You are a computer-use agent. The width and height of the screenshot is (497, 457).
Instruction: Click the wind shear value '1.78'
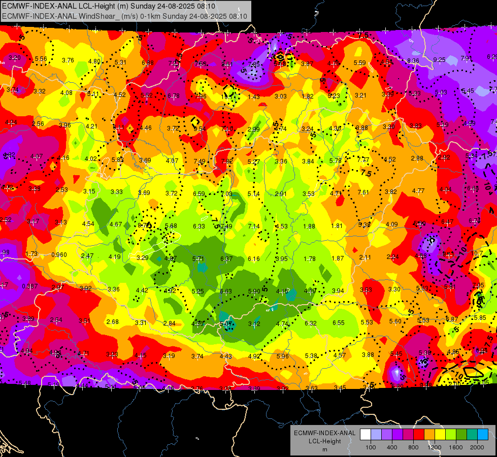[309, 259]
